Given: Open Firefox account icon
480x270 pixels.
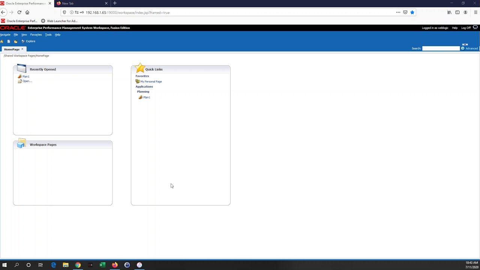Looking at the screenshot, I should [x=465, y=12].
